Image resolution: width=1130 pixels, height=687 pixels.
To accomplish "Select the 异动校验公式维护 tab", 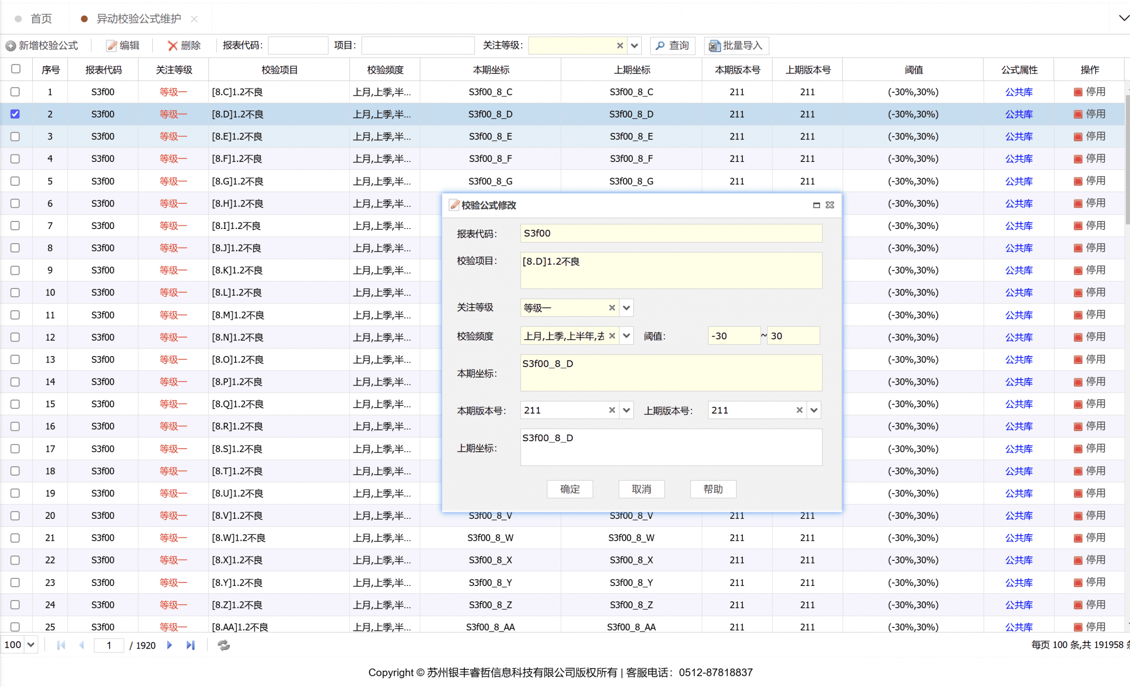I will point(138,19).
